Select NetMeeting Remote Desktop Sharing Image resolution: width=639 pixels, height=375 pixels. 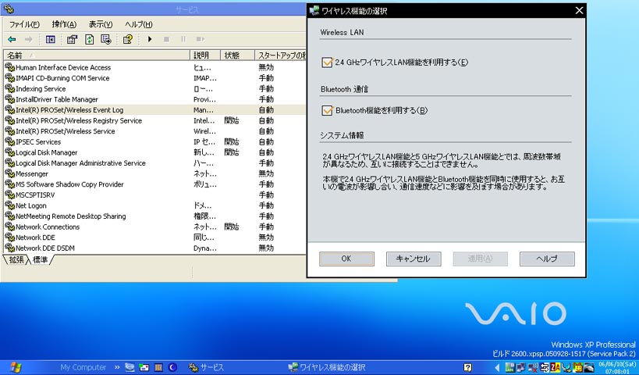[154, 216]
